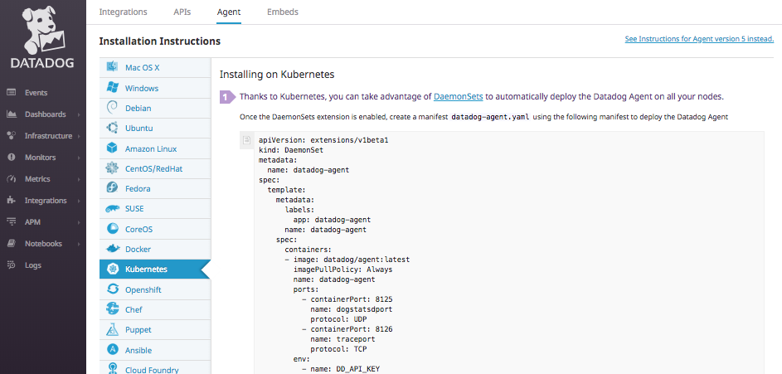Screen dimensions: 782x374
Task: Open Agent version 5 instructions link
Action: coord(699,39)
